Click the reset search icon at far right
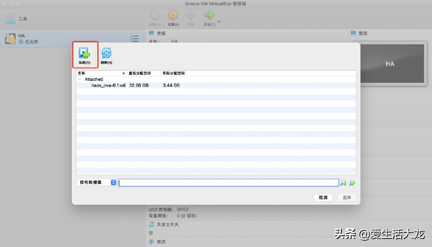This screenshot has height=247, width=432. pos(352,182)
